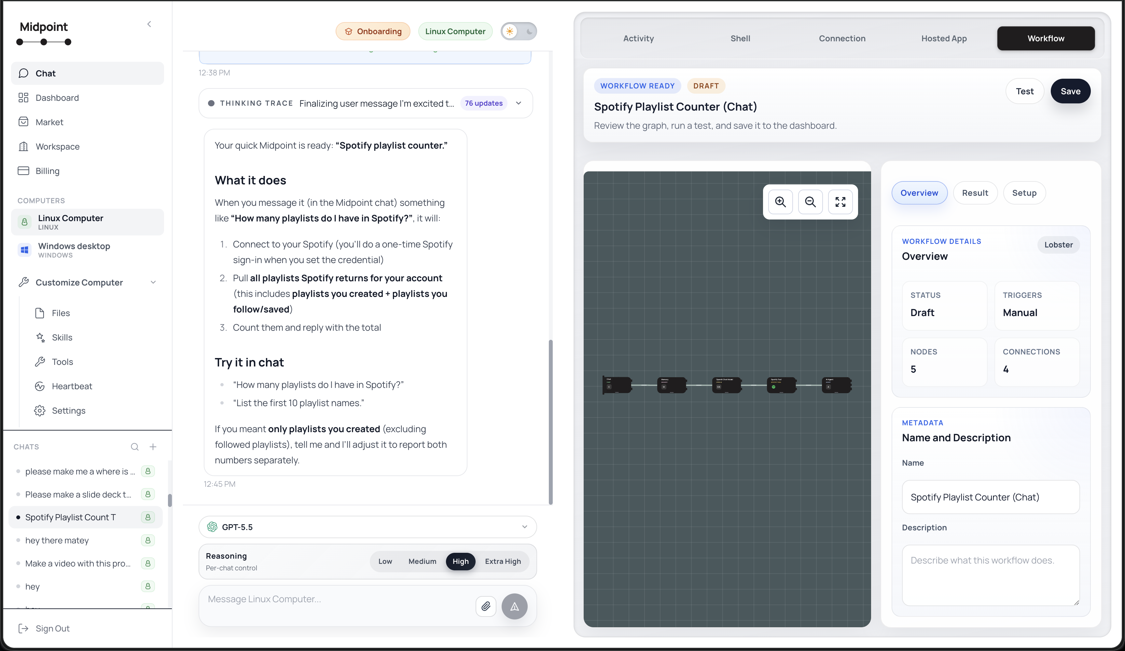Image resolution: width=1125 pixels, height=651 pixels.
Task: Open the GPT-5.5 model dropdown
Action: (368, 527)
